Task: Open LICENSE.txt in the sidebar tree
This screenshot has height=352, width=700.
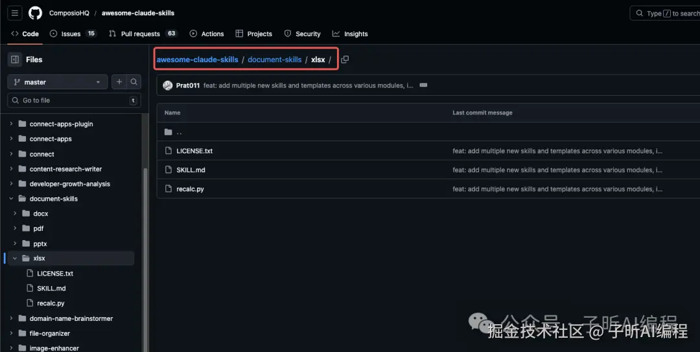Action: coord(55,274)
